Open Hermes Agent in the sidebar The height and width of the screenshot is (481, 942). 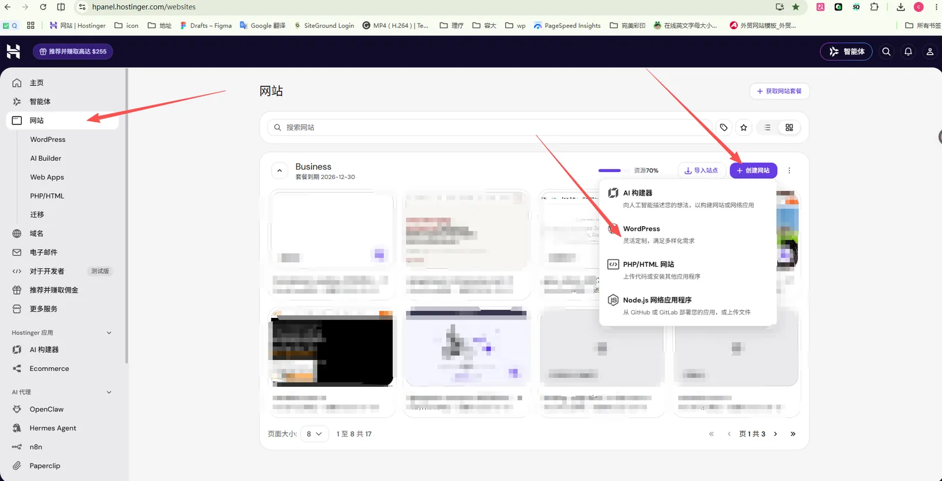[x=62, y=428]
